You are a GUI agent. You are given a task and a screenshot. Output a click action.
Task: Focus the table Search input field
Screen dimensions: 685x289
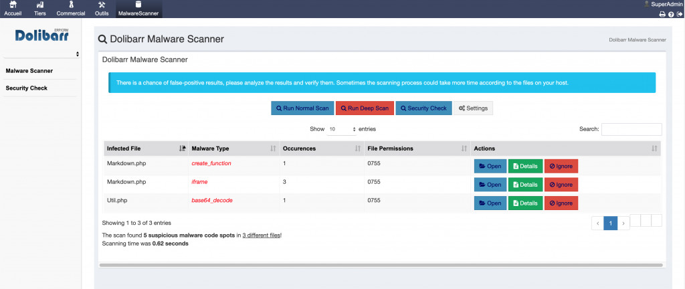point(631,129)
